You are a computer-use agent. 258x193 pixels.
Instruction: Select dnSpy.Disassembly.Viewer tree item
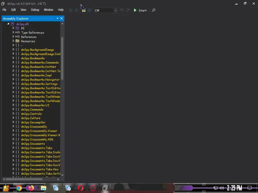pyautogui.click(x=39, y=131)
